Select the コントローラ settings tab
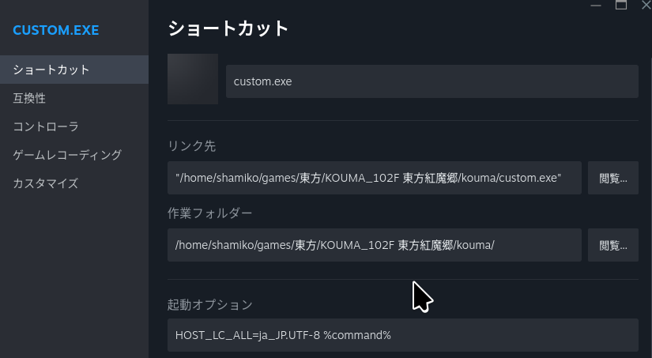 pyautogui.click(x=46, y=126)
